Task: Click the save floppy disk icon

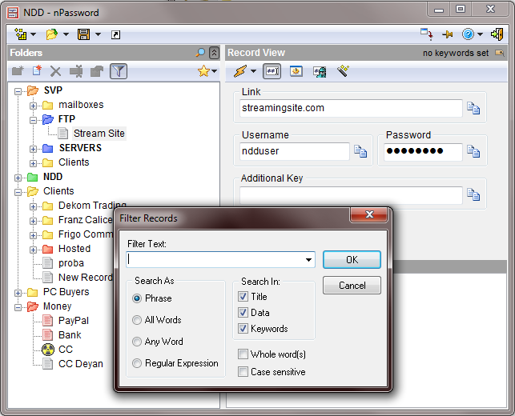Action: pyautogui.click(x=83, y=34)
